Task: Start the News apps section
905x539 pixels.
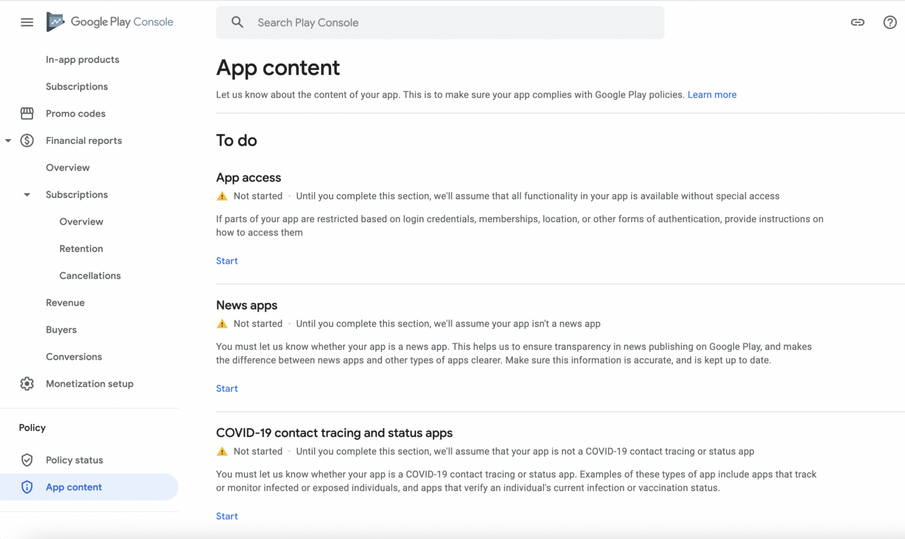Action: coord(227,389)
